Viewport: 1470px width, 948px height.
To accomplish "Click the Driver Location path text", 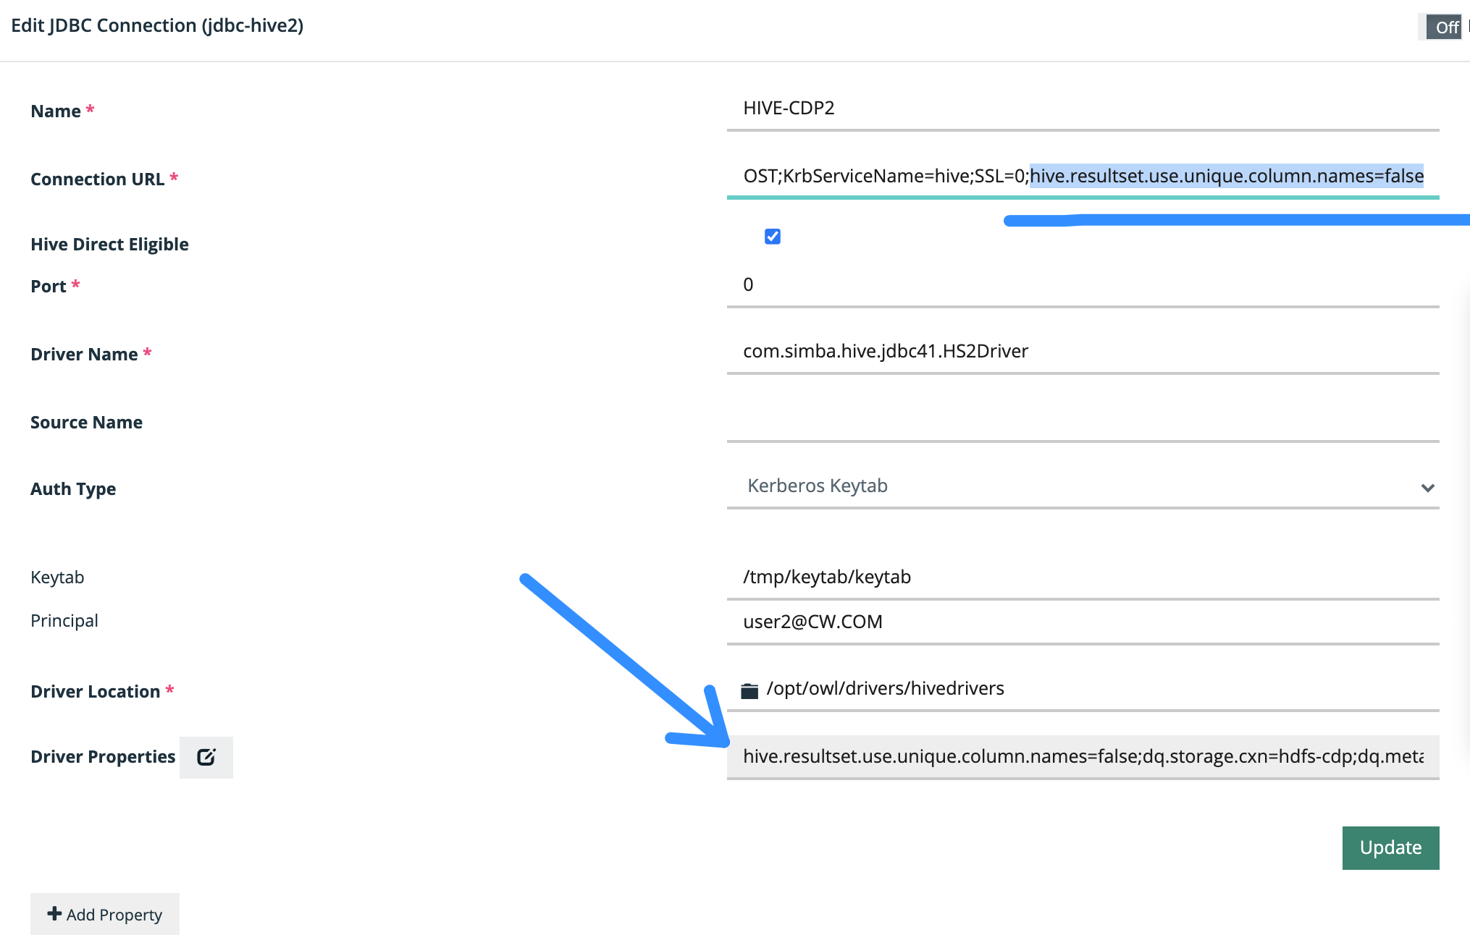I will click(885, 689).
